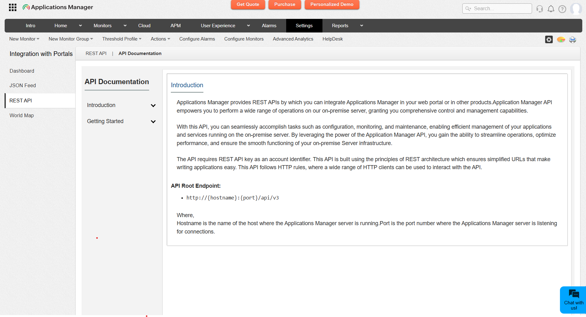This screenshot has width=586, height=317.
Task: Click the print page icon
Action: [573, 40]
